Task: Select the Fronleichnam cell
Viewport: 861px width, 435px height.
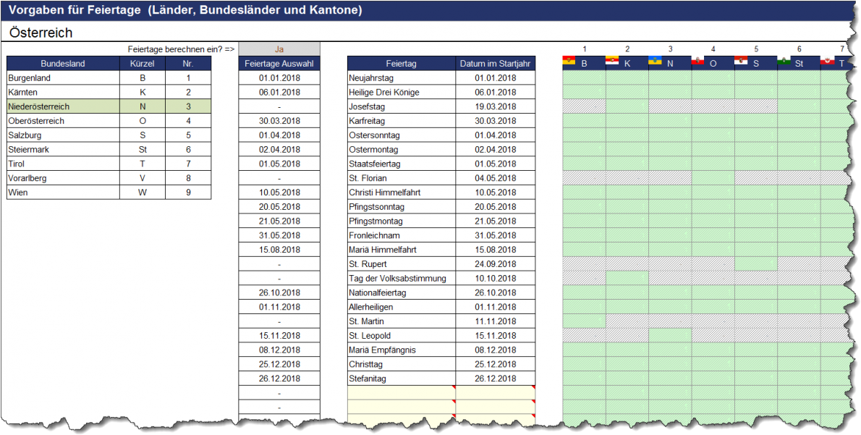Action: tap(402, 235)
